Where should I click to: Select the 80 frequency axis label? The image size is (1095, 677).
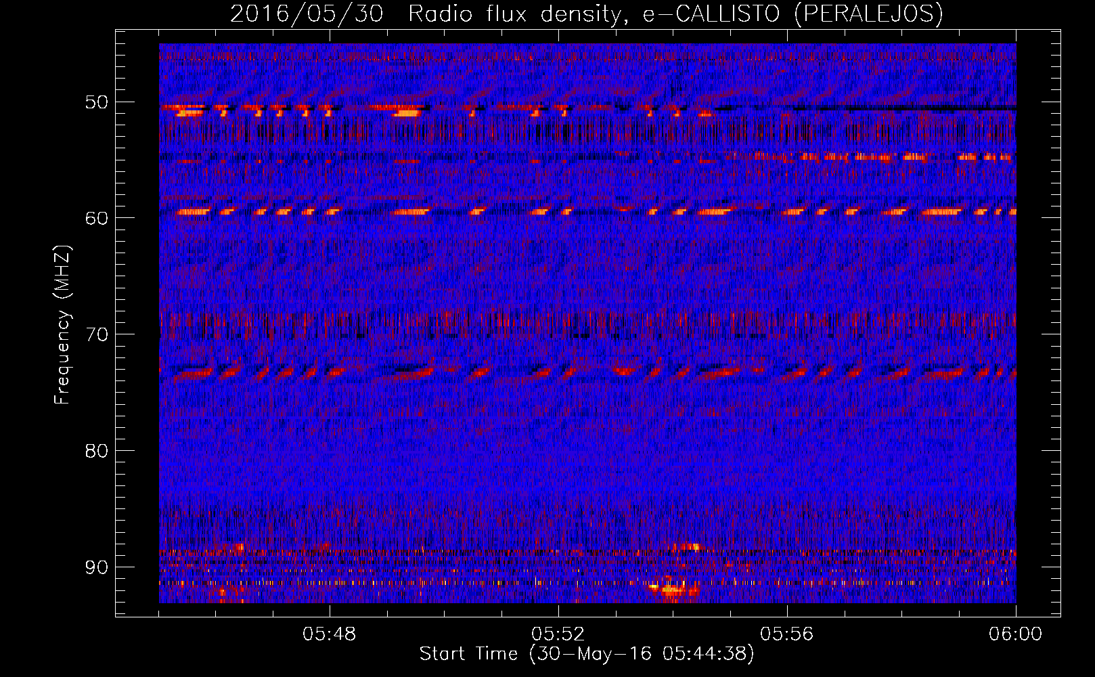pos(96,450)
